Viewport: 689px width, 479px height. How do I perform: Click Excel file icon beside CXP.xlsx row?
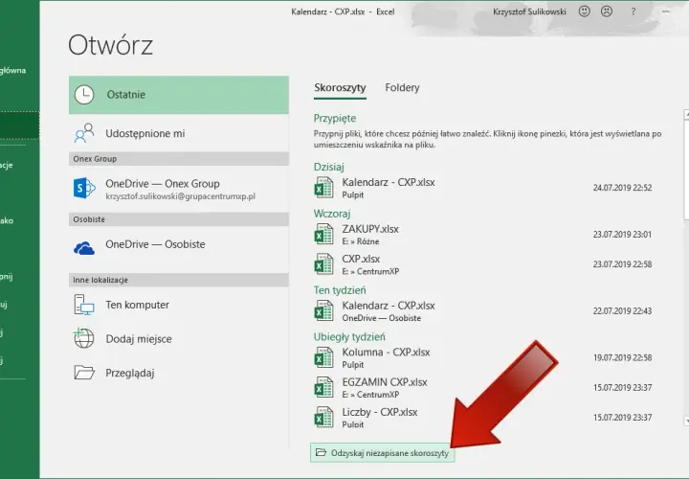(x=323, y=263)
